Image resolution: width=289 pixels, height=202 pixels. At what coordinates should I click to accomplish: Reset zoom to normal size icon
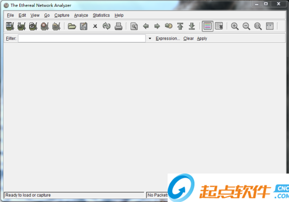(258, 26)
